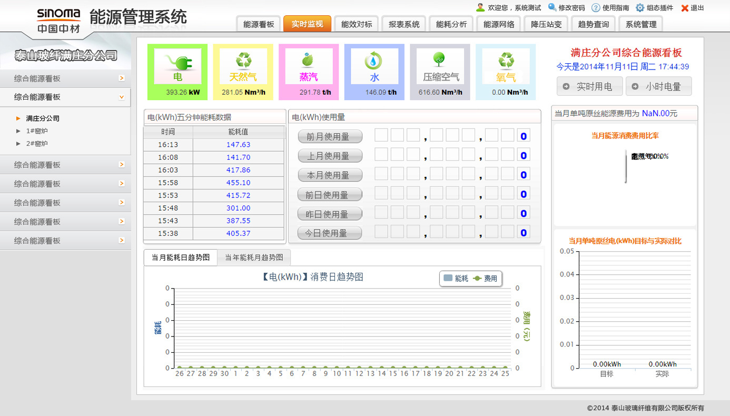Open the 蒸汽 steam tile
Screen dimensions: 730x416
pos(309,72)
